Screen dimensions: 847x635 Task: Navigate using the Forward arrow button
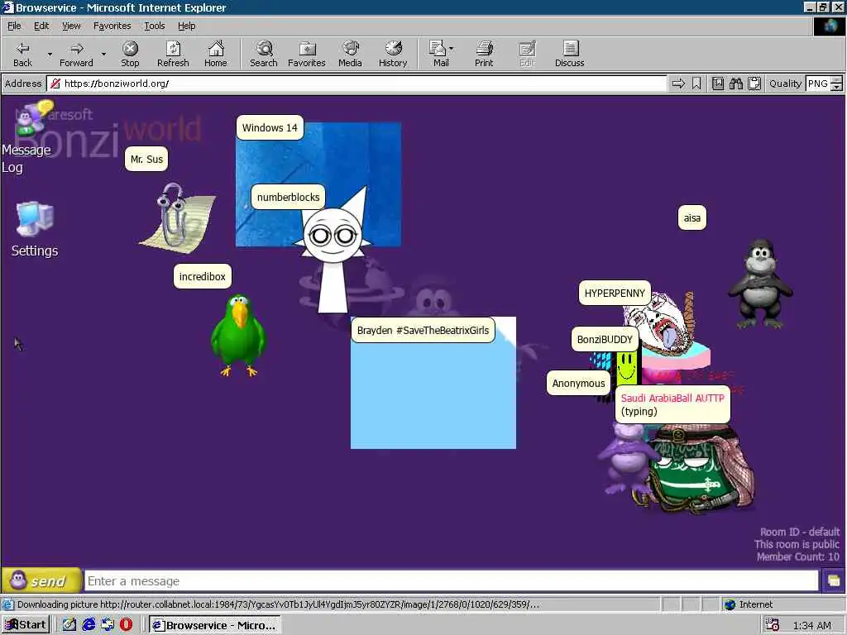pyautogui.click(x=76, y=54)
